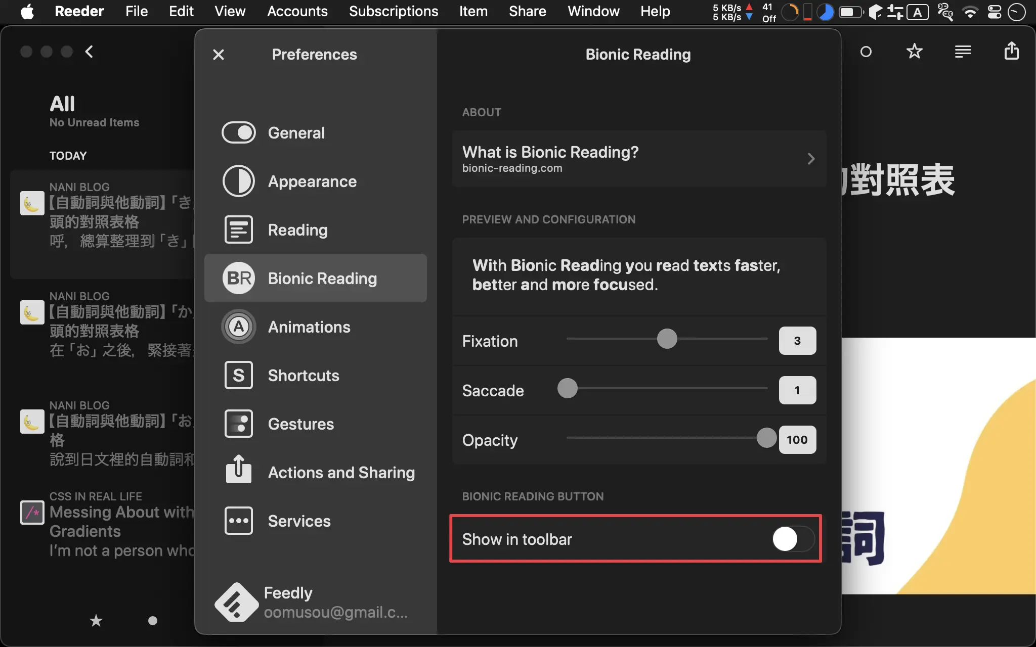This screenshot has height=647, width=1036.
Task: Select the BR Bionic Reading icon
Action: click(238, 278)
